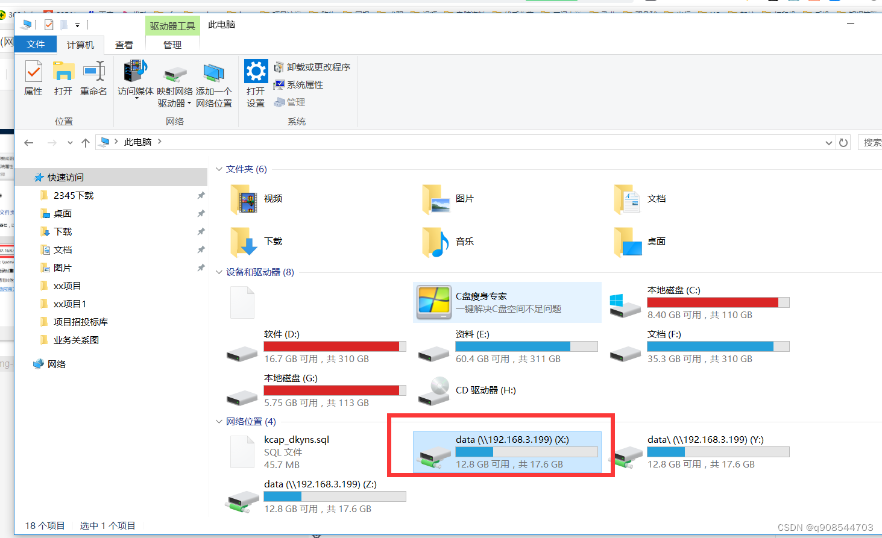The image size is (882, 538).
Task: Select the 软件 (D:) drive
Action: coord(317,346)
